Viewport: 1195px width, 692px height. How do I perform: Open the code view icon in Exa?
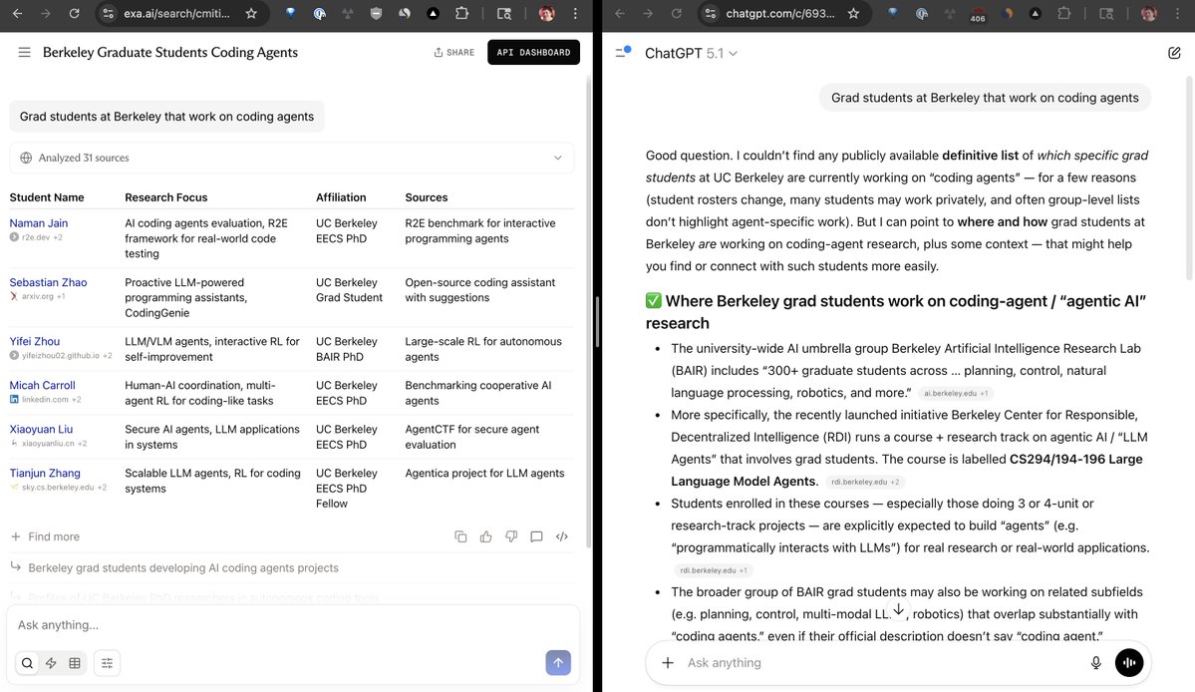(562, 536)
